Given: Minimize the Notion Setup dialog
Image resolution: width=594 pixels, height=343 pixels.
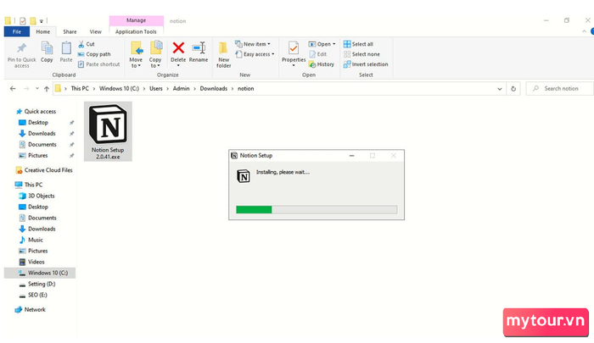Looking at the screenshot, I should click(351, 156).
